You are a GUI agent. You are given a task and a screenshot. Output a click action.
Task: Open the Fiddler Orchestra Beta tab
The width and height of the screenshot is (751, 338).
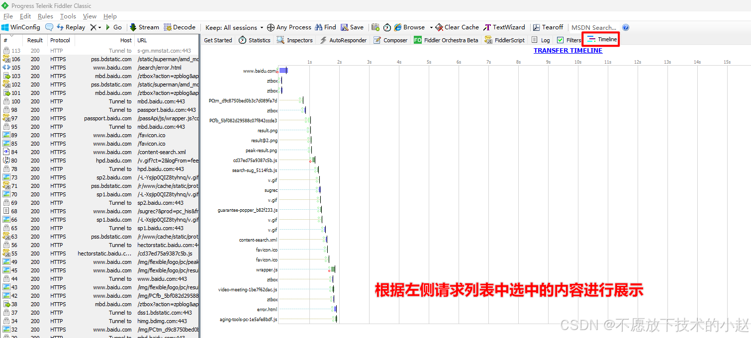tap(446, 40)
